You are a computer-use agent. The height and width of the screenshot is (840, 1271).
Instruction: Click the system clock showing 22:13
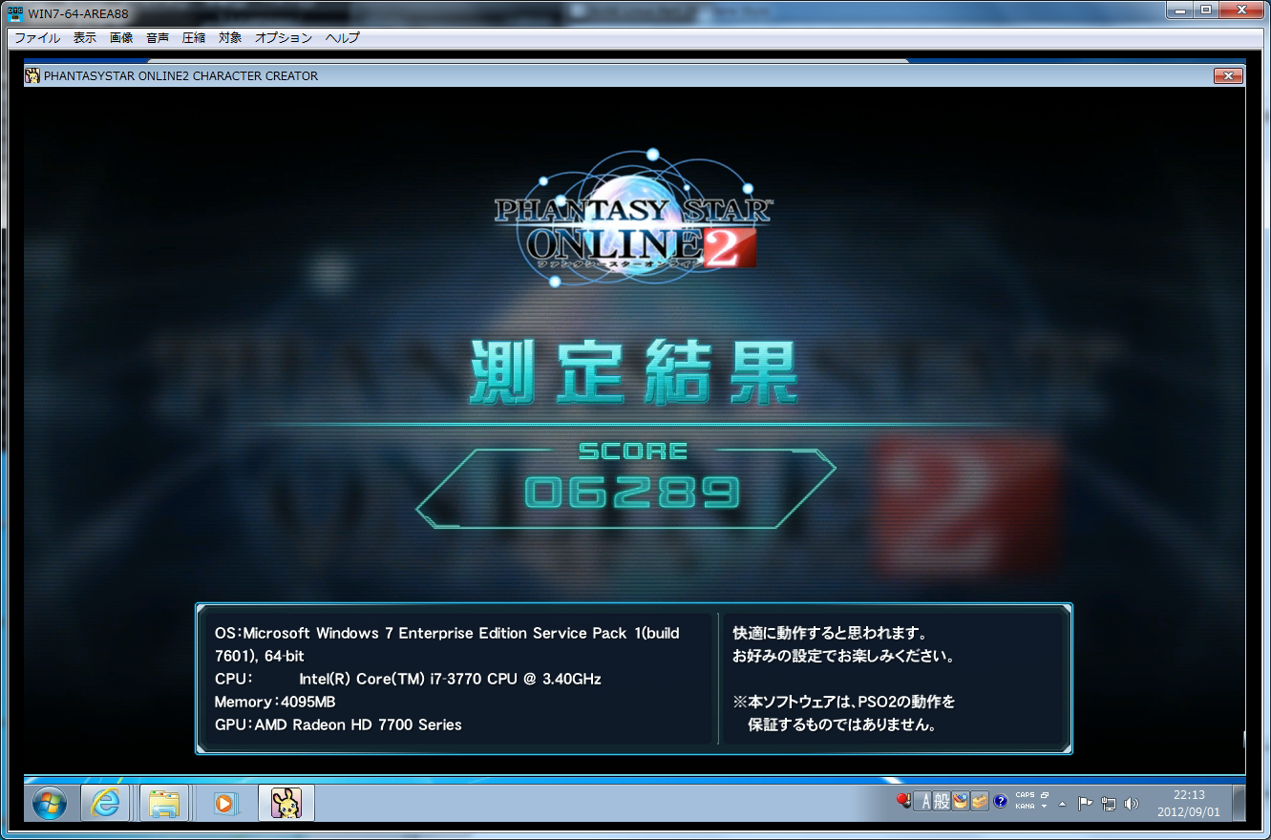pyautogui.click(x=1189, y=803)
